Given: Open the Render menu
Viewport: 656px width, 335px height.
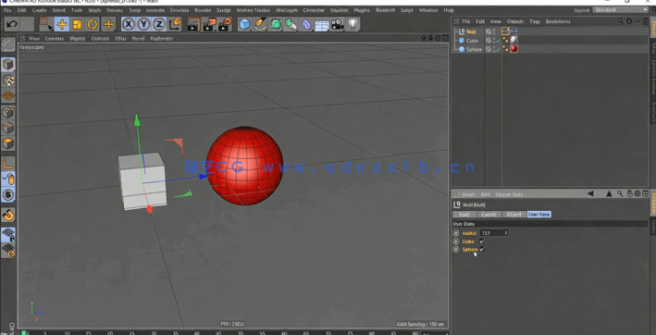Looking at the screenshot, I should 203,10.
